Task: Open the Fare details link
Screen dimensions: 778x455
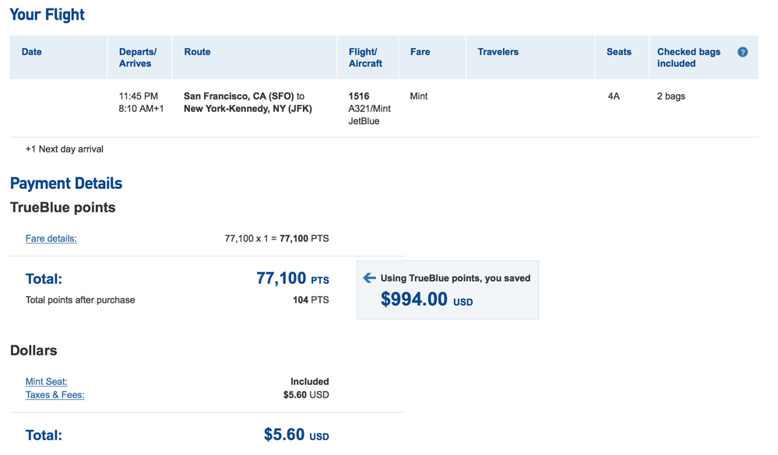Action: (x=51, y=239)
